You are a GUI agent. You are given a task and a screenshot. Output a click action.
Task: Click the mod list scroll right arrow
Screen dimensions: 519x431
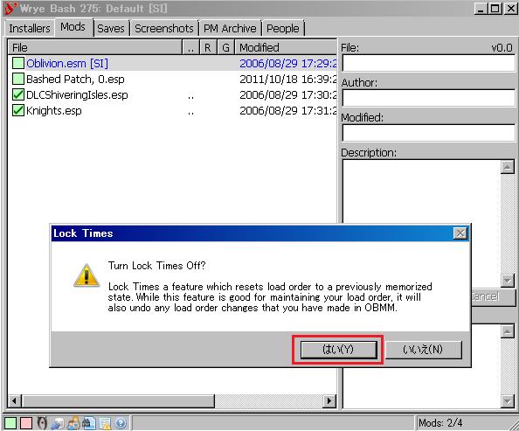click(x=329, y=401)
